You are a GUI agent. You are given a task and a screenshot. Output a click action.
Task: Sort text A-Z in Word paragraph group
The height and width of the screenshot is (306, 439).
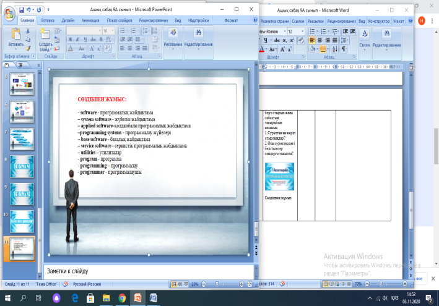coord(334,49)
